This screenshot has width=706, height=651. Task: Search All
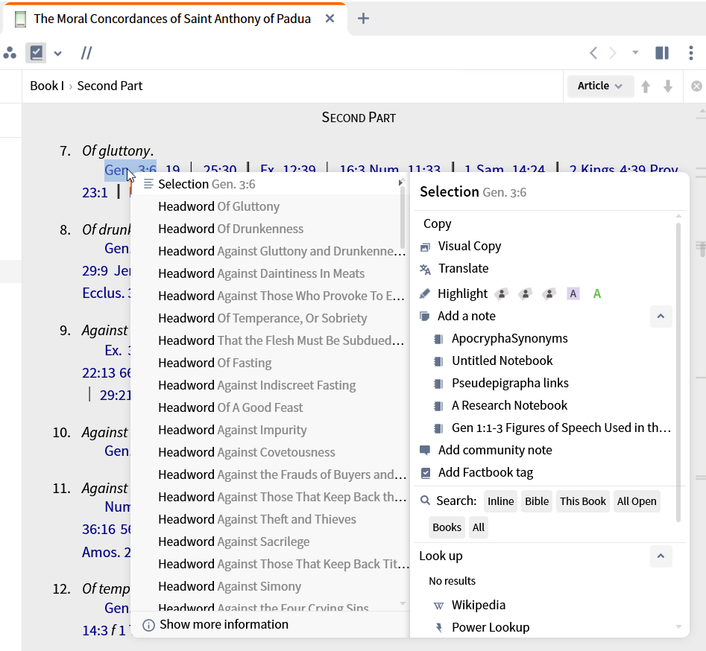click(479, 527)
